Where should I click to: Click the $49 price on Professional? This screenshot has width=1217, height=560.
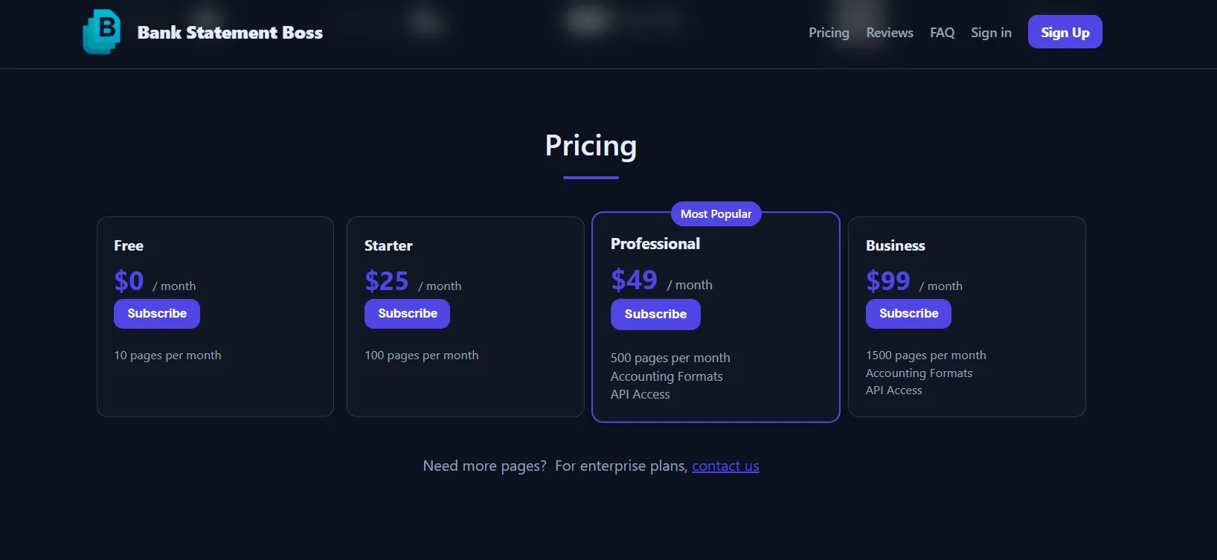634,280
